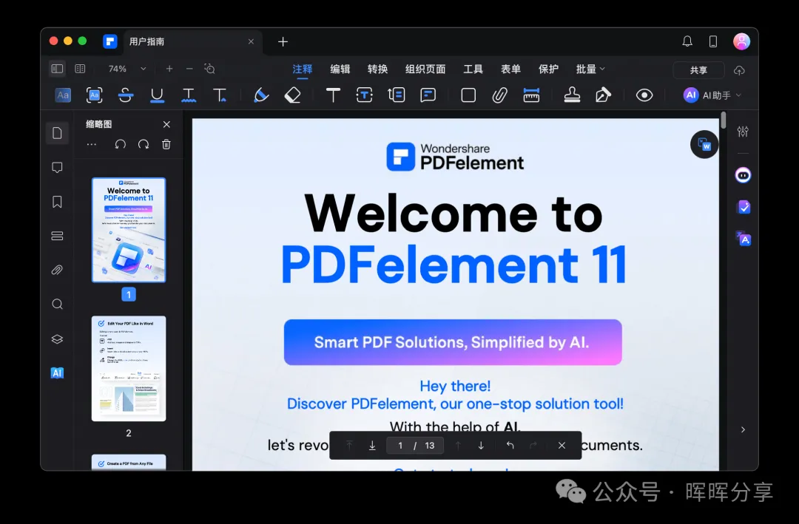Upload document to cloud
799x524 pixels.
(739, 70)
